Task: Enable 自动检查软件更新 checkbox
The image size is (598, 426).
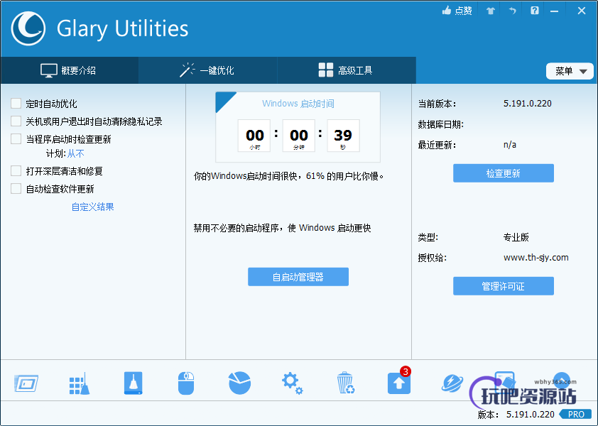Action: point(16,189)
